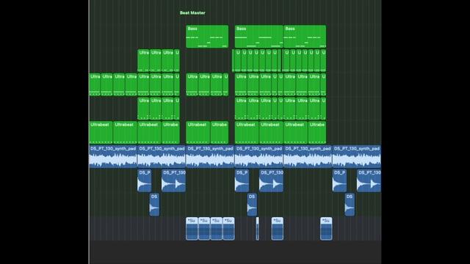This screenshot has width=470, height=264.
Task: Select the last DS_PT_130 hit region below synth pad
Action: coord(369,181)
